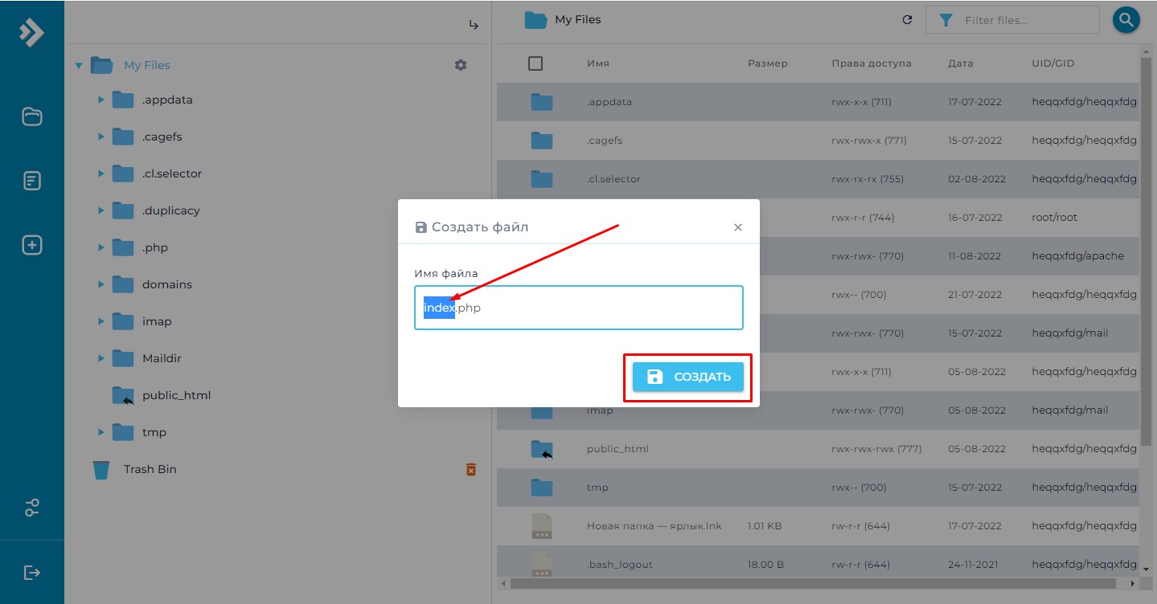The image size is (1157, 604).
Task: Select public_html in the folder tree
Action: click(176, 395)
